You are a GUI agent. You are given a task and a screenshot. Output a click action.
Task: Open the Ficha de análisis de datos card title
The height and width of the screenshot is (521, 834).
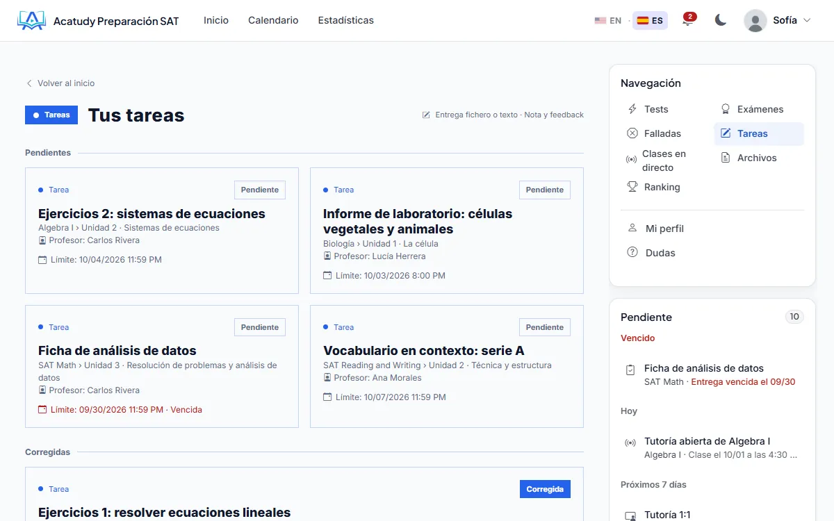click(x=117, y=351)
